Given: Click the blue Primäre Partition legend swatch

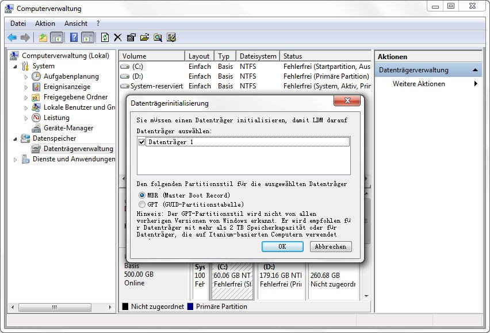Looking at the screenshot, I should tap(190, 307).
